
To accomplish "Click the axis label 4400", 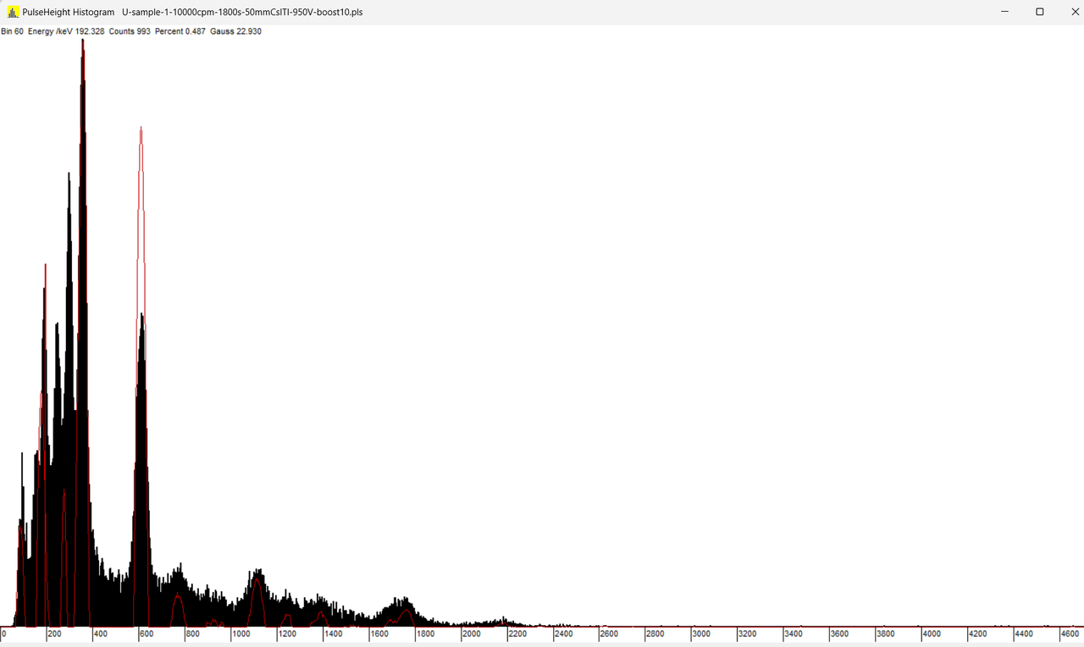I will 1023,633.
